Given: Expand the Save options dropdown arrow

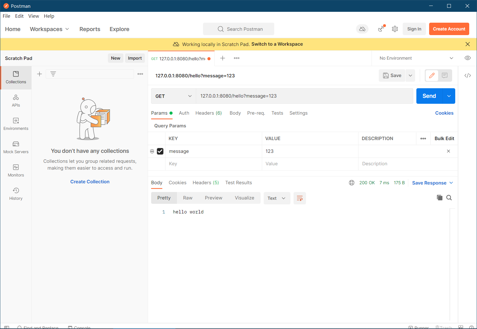Looking at the screenshot, I should click(410, 75).
